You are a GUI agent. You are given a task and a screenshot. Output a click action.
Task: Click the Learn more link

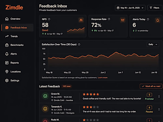[103, 78]
